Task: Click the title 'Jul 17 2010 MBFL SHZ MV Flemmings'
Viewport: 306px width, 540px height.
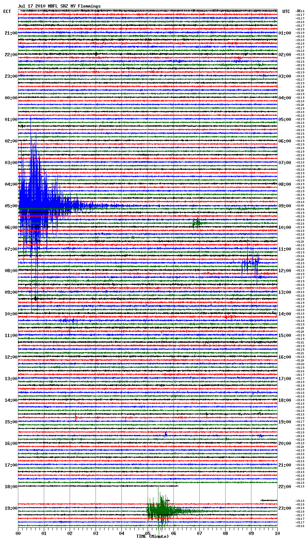Action: tap(59, 6)
